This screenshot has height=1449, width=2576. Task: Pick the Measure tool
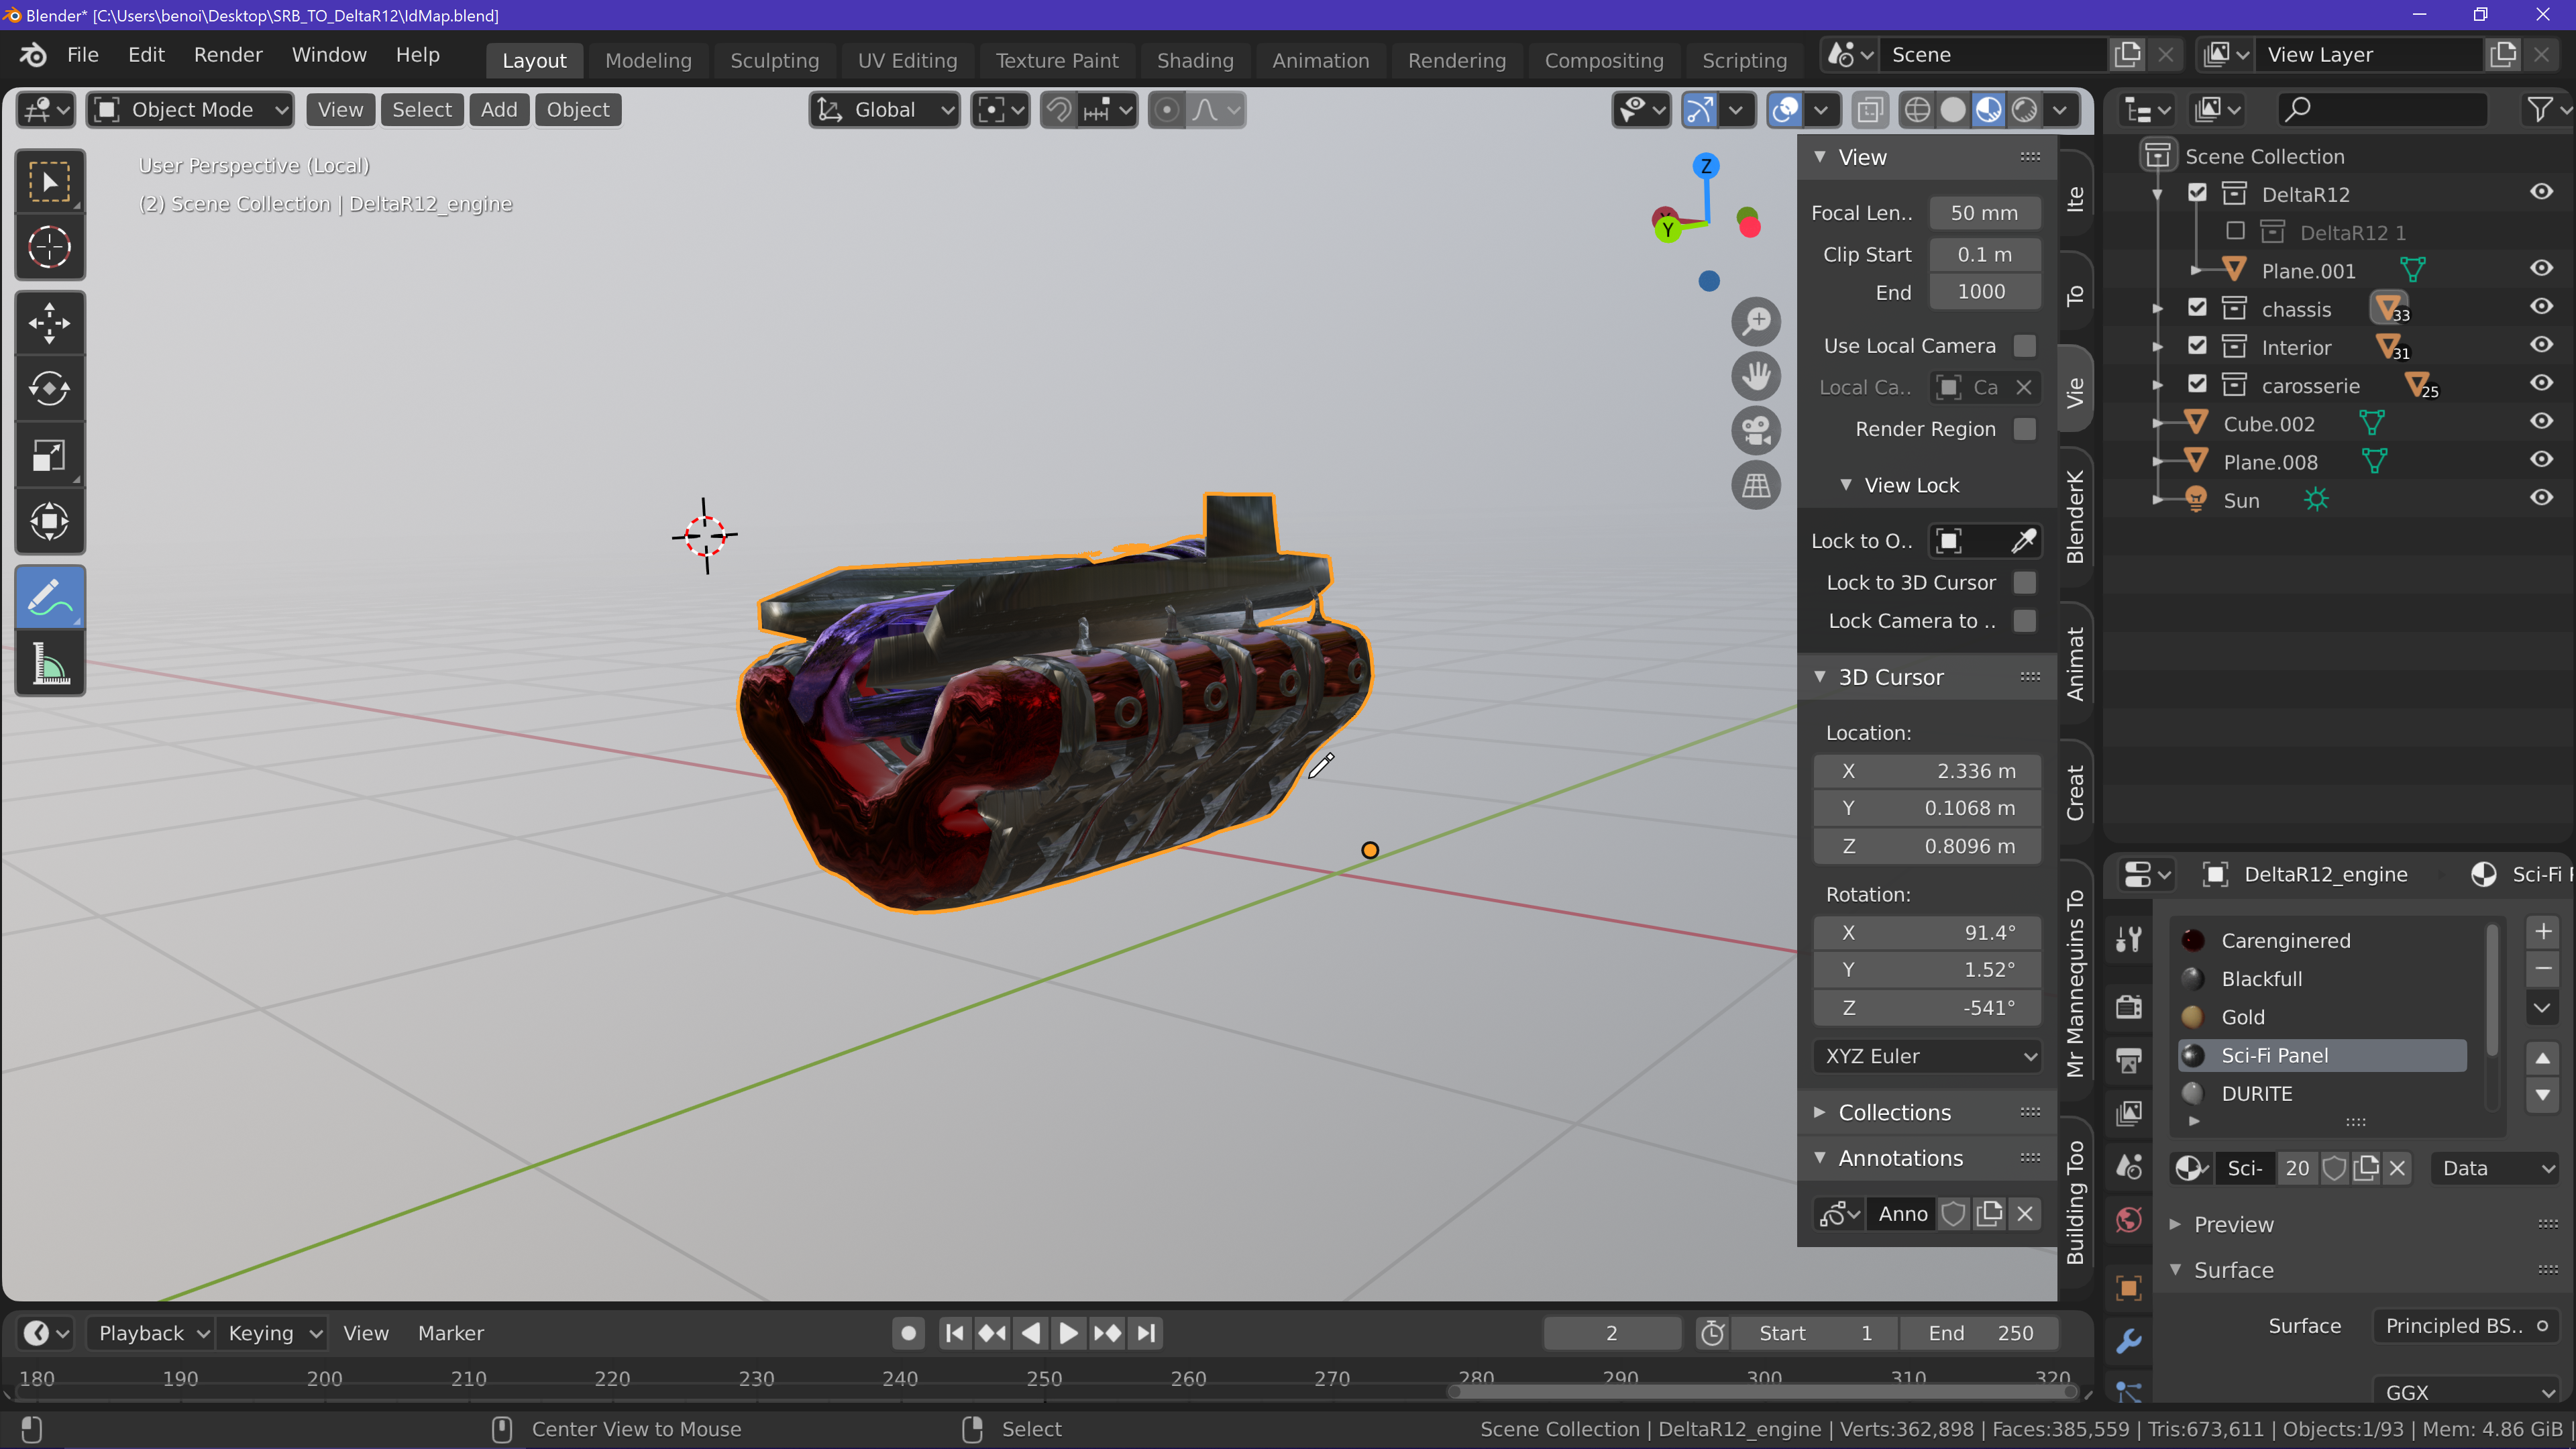(x=49, y=664)
